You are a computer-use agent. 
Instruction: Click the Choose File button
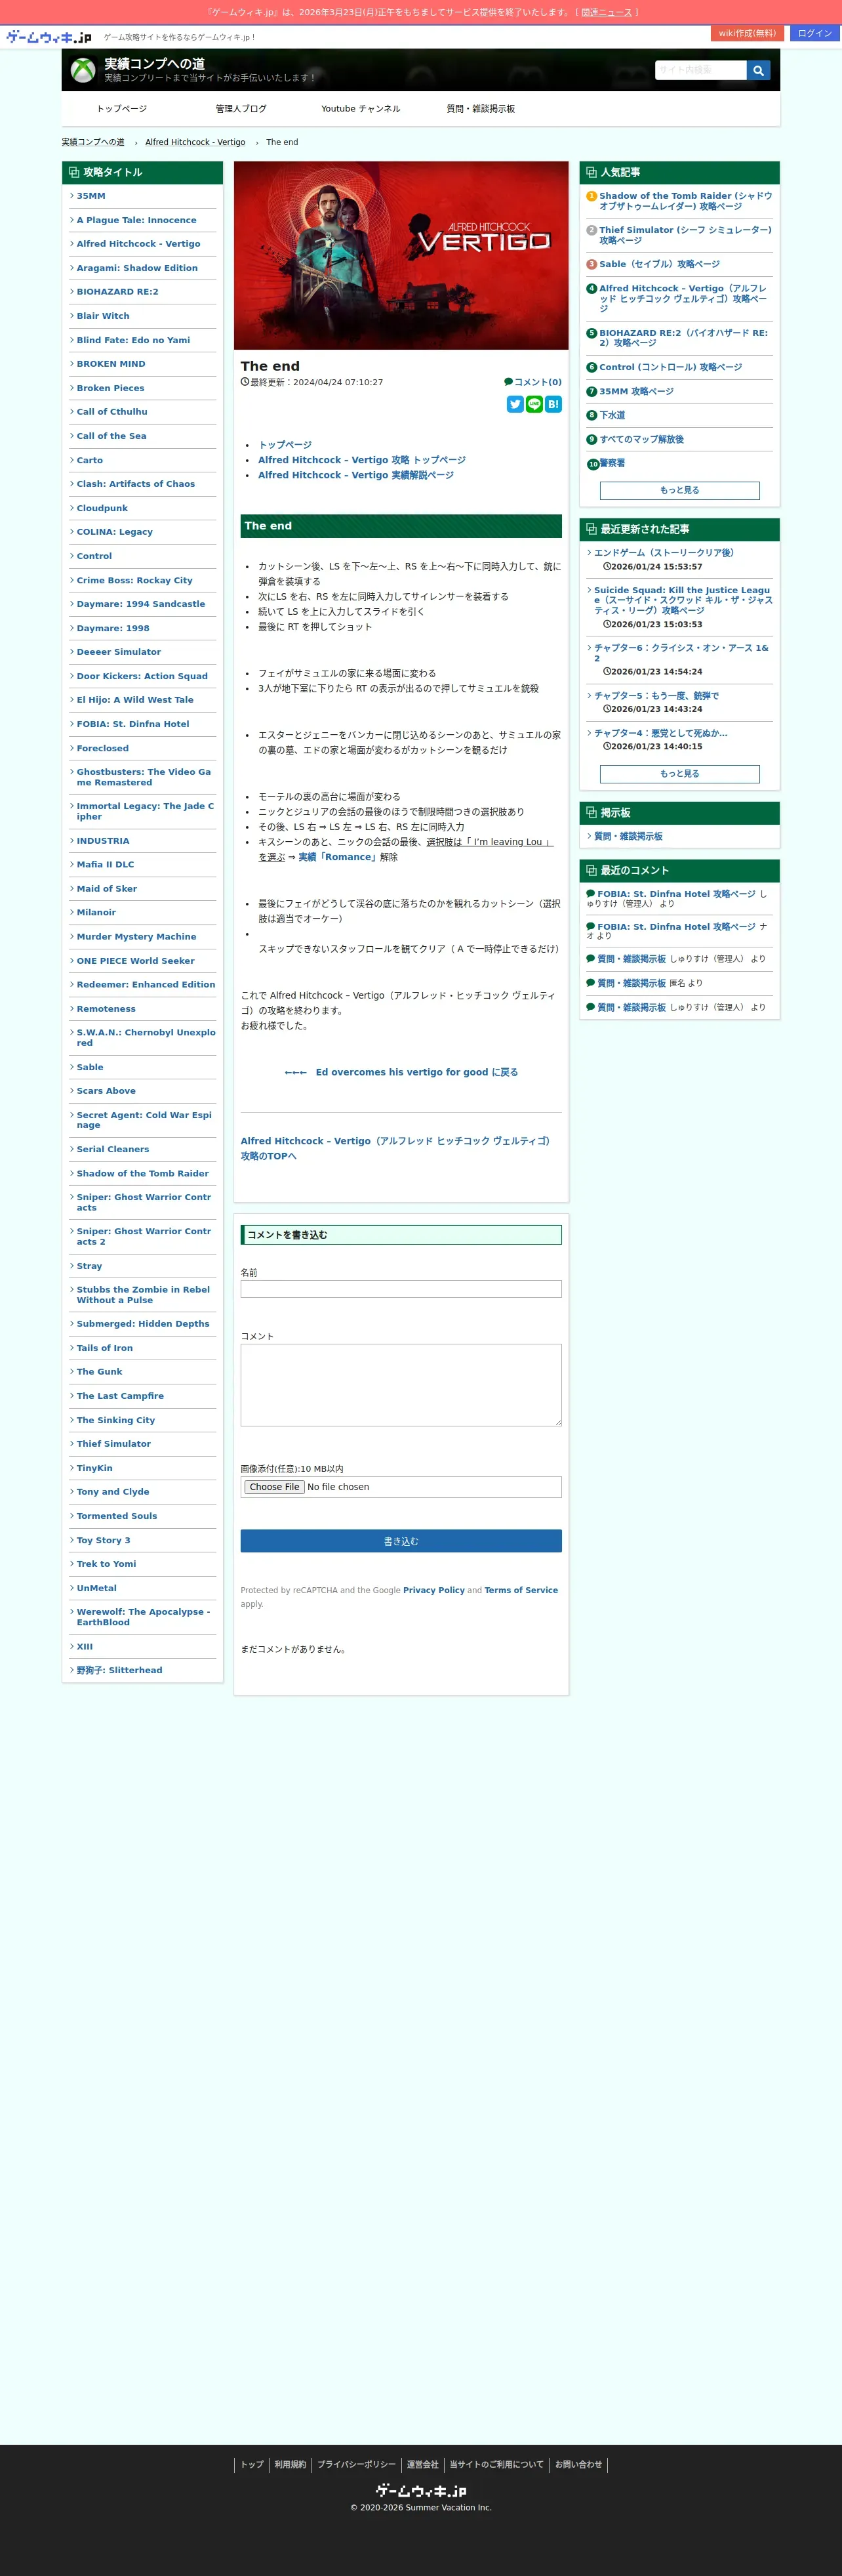(x=274, y=1487)
